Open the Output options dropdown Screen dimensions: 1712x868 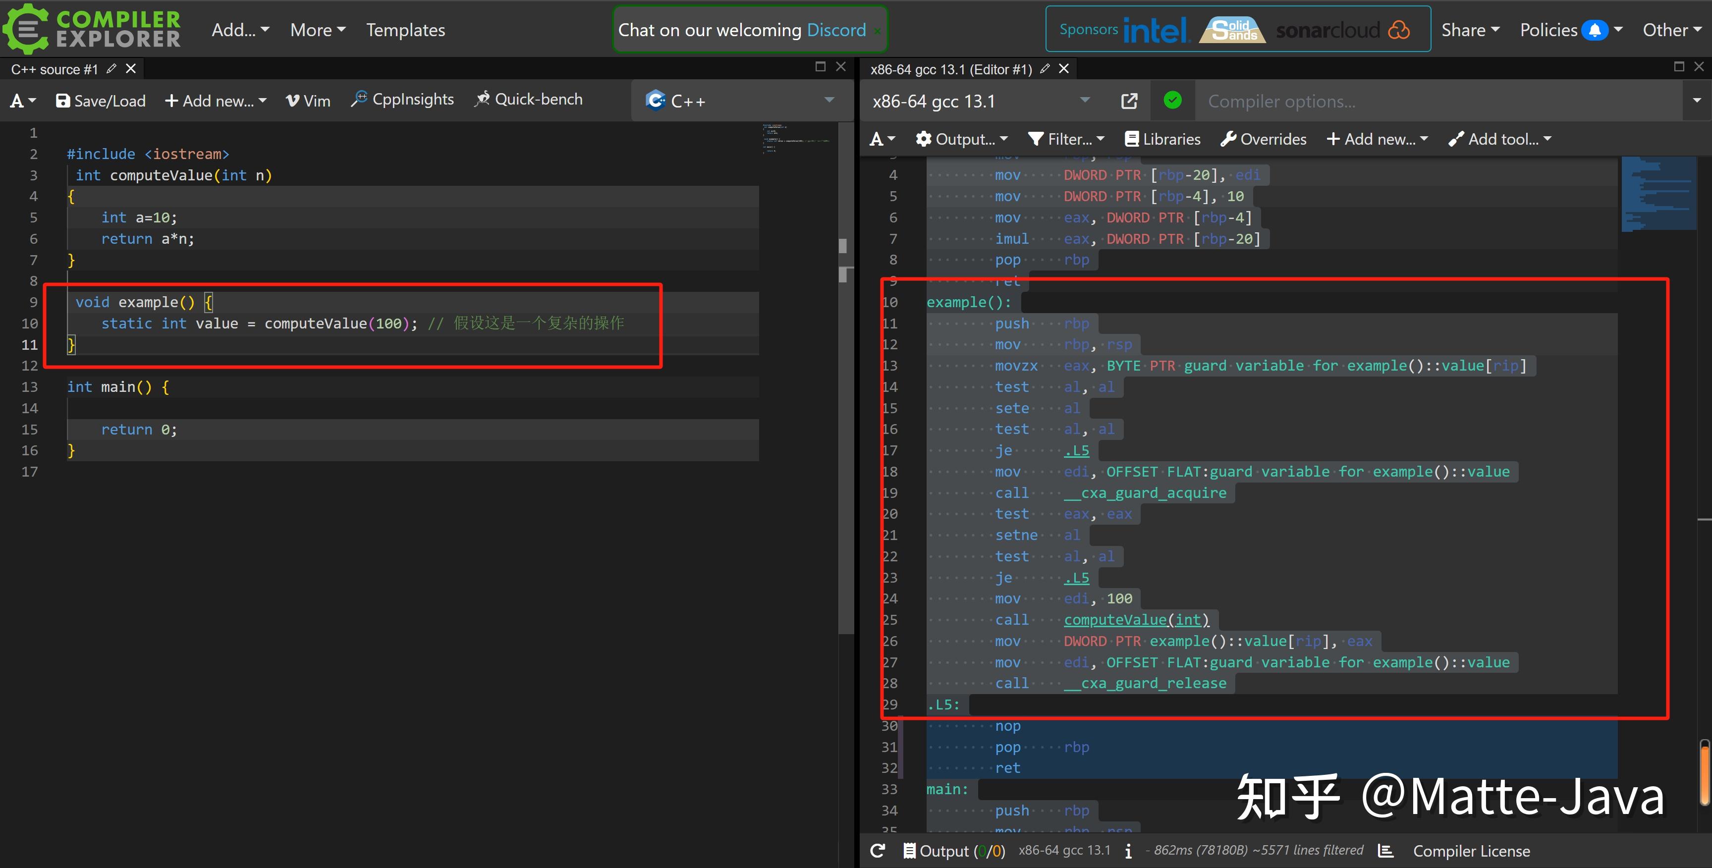[962, 138]
